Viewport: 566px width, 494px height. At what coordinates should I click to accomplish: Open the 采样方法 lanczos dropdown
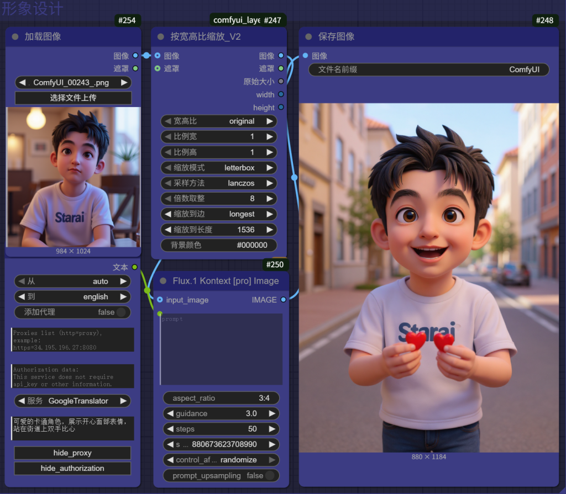coord(219,183)
